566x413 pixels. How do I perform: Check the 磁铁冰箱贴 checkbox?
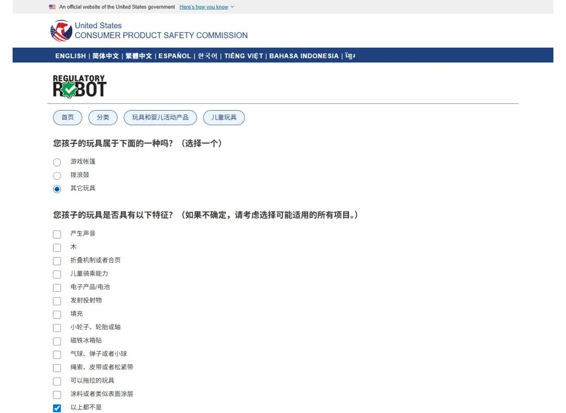(x=57, y=341)
